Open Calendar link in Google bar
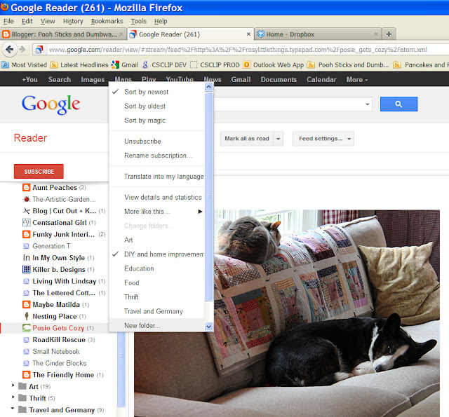Viewport: 449px width, 417px height. pyautogui.click(x=321, y=80)
